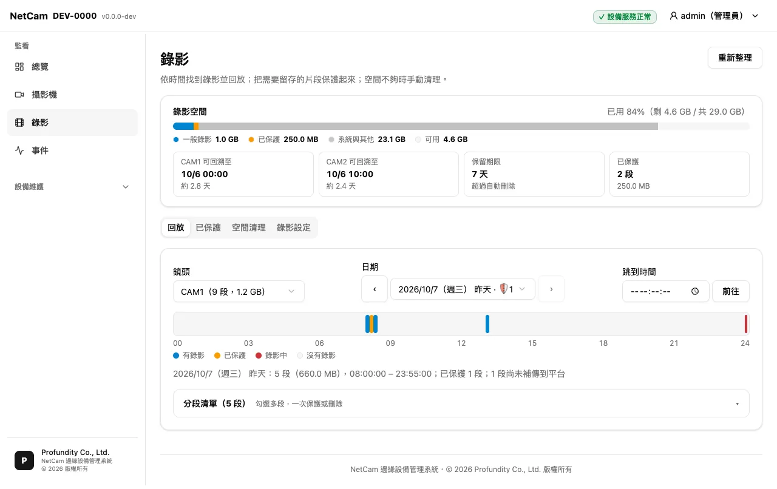777x489 pixels.
Task: Click the admin user avatar icon
Action: (x=673, y=16)
